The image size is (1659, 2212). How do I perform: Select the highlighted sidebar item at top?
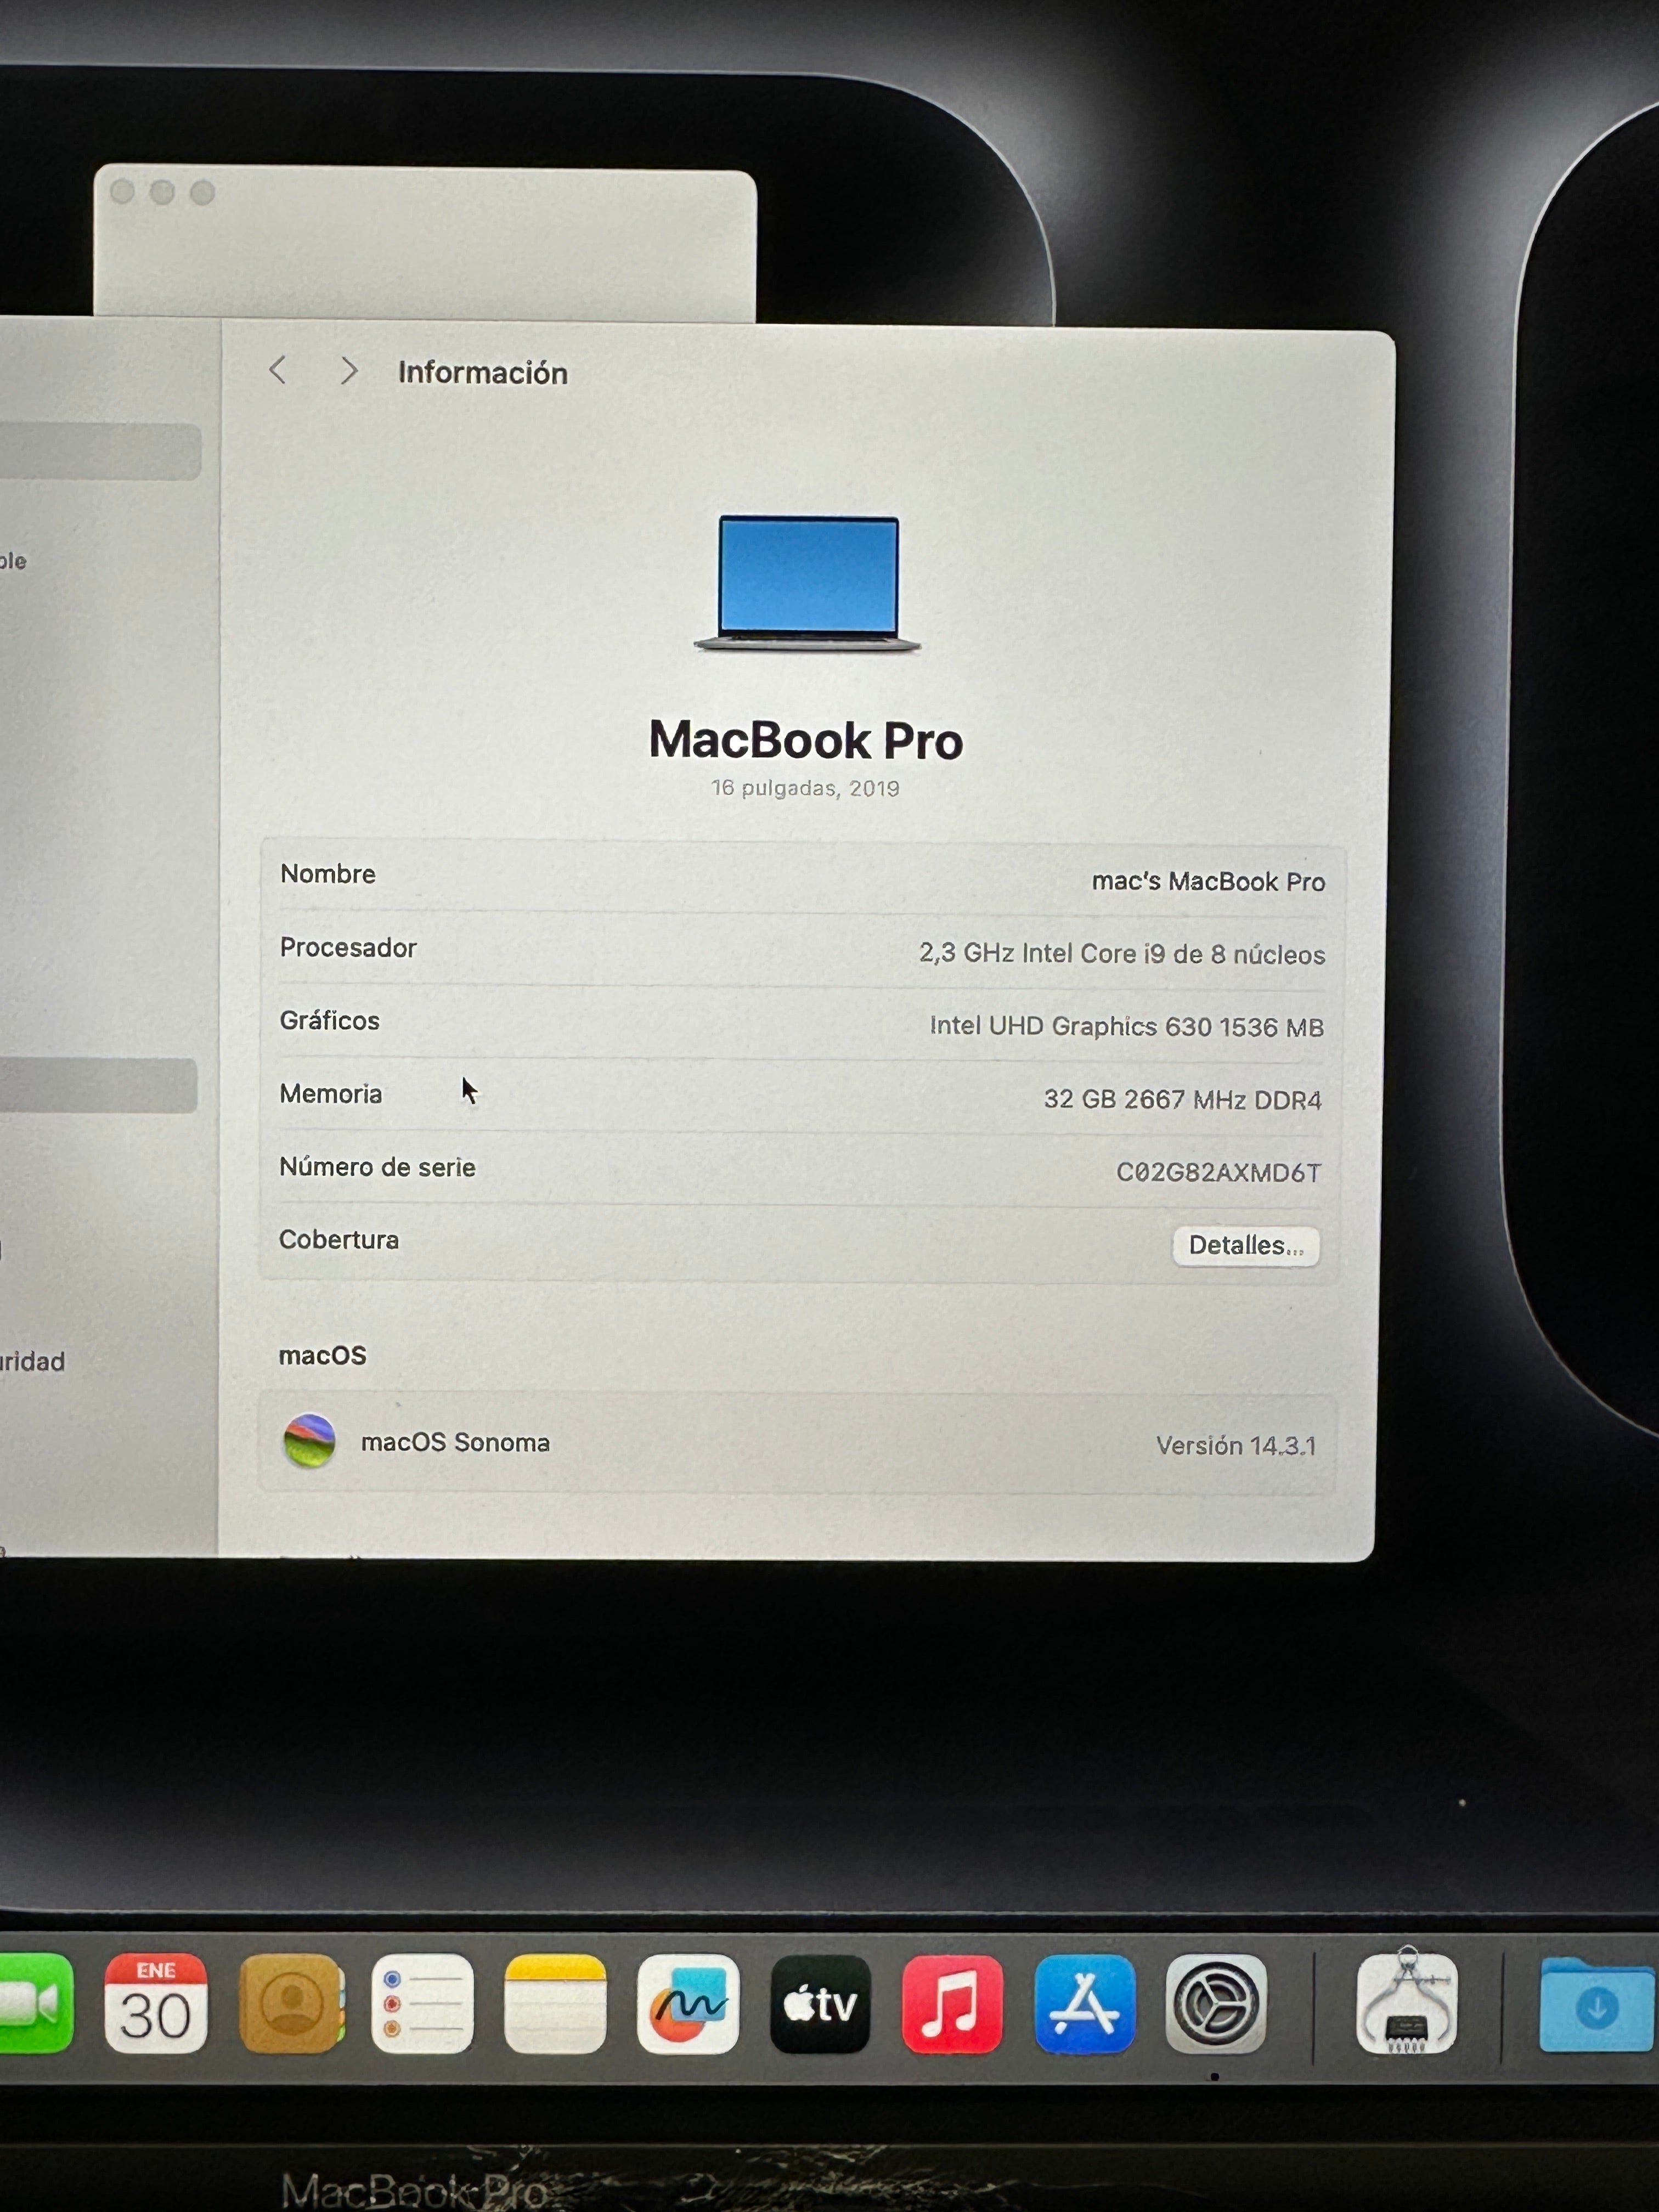[x=100, y=451]
